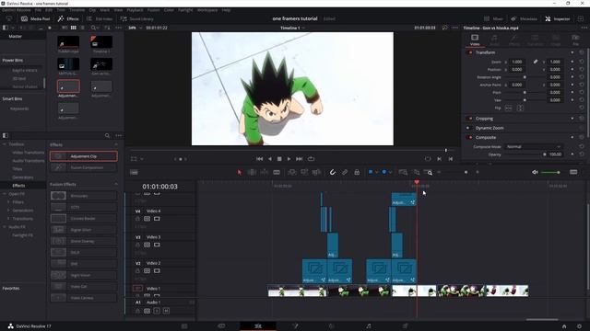
Task: Click the Custom Zoom icon
Action: coord(429,172)
